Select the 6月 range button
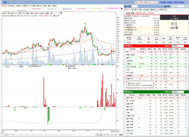The height and width of the screenshot is (137, 189). pyautogui.click(x=108, y=135)
